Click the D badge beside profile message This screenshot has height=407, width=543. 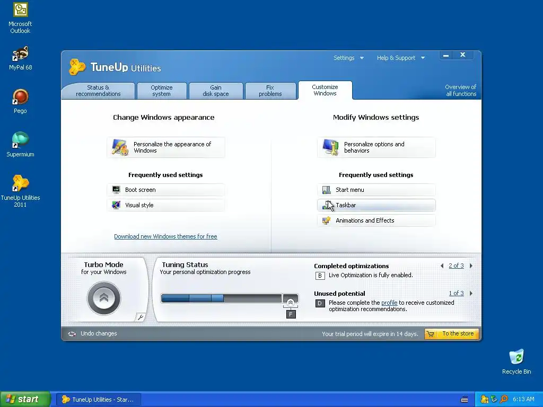pyautogui.click(x=320, y=304)
